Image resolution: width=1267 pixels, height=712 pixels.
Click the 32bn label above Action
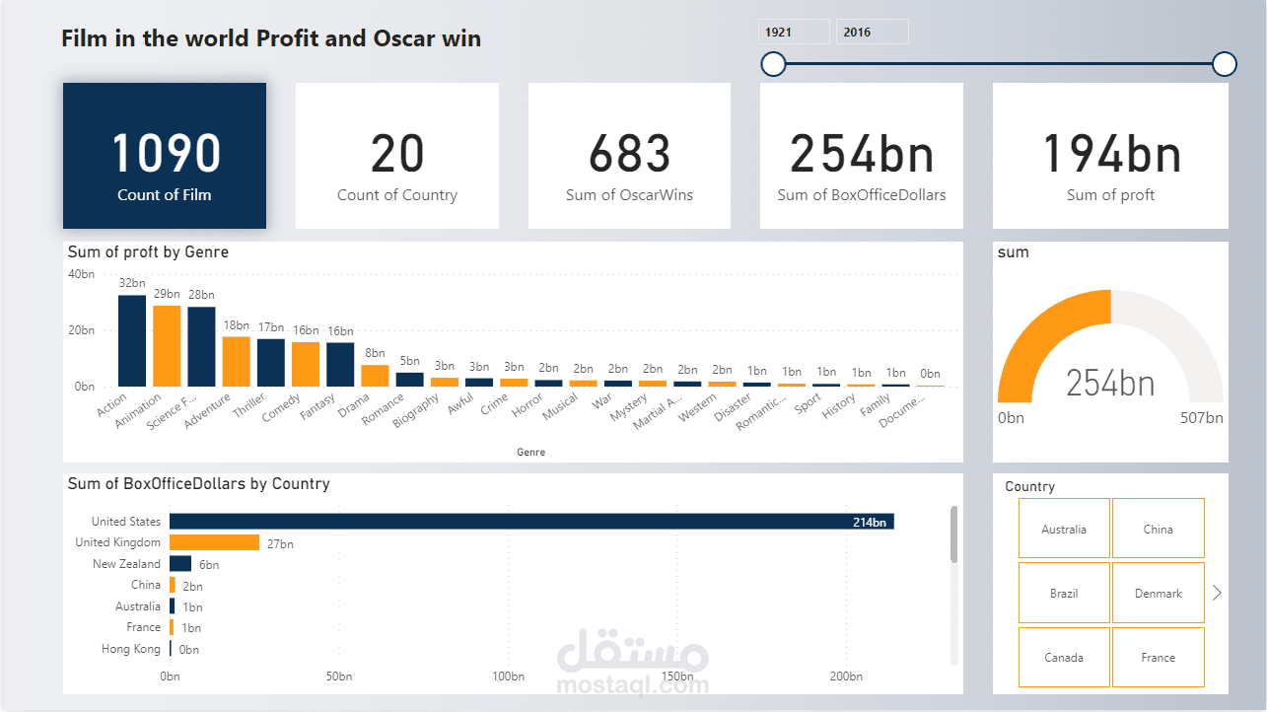point(132,283)
